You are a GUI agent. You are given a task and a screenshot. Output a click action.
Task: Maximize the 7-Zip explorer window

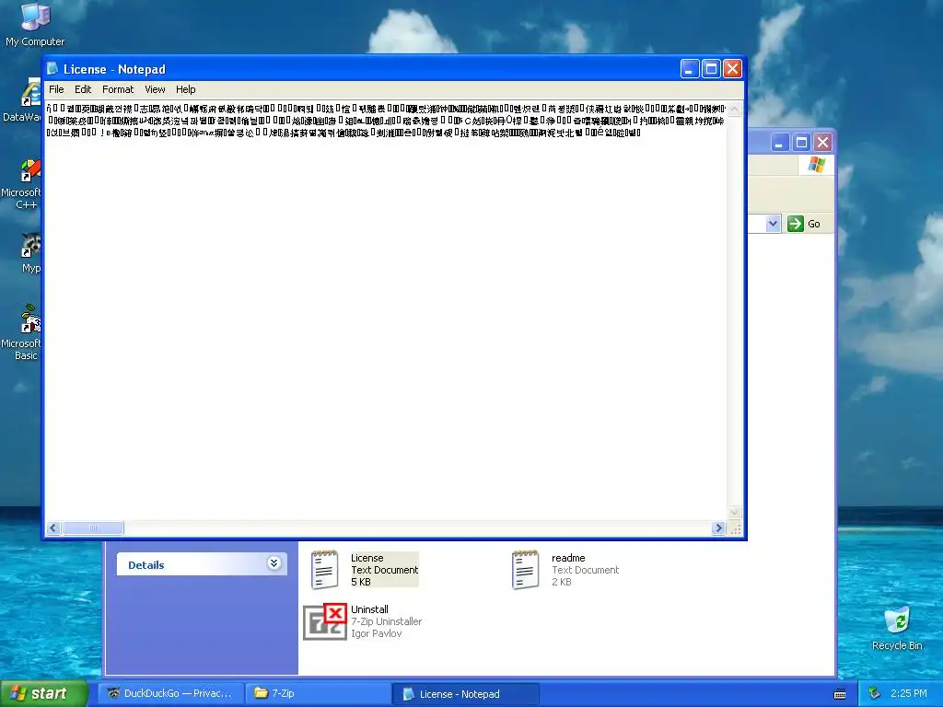click(x=802, y=143)
